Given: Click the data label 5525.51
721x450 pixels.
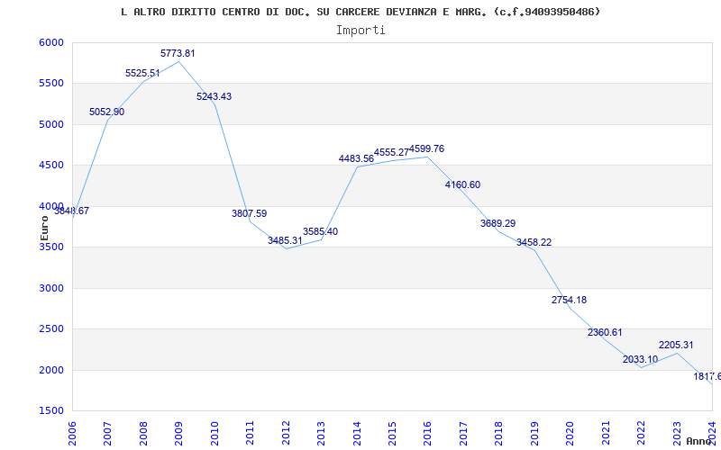Looking at the screenshot, I should coord(142,73).
